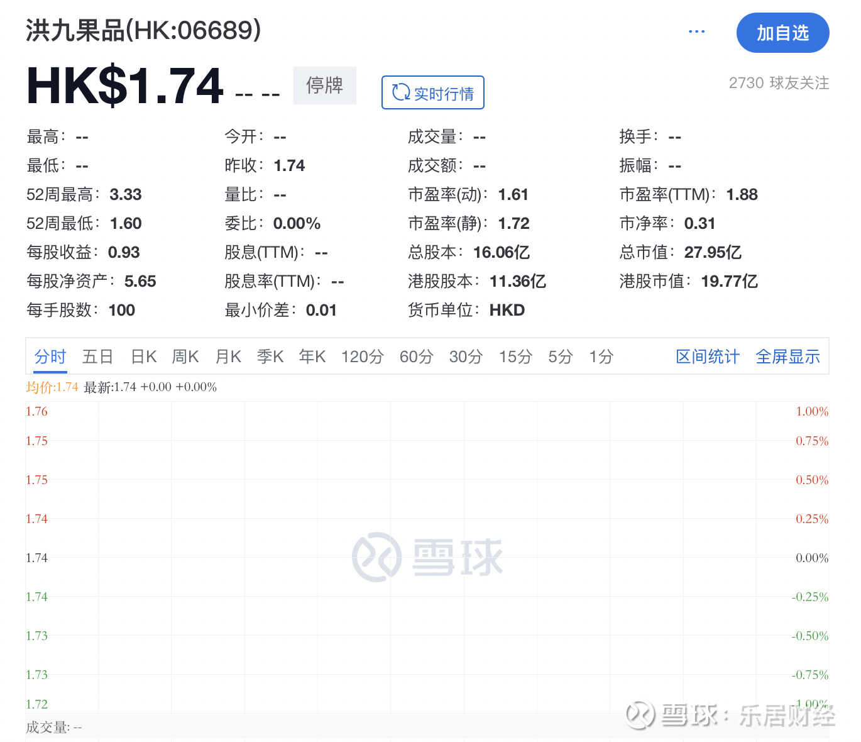Viewport: 861px width, 742px height.
Task: Click the 总股本 value 16.06亿
Action: pos(502,253)
